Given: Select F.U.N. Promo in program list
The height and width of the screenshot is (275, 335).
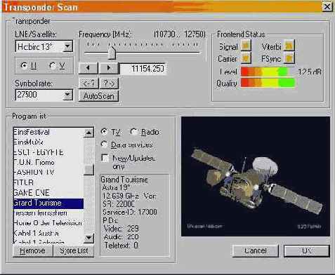Looking at the screenshot, I should click(48, 162).
